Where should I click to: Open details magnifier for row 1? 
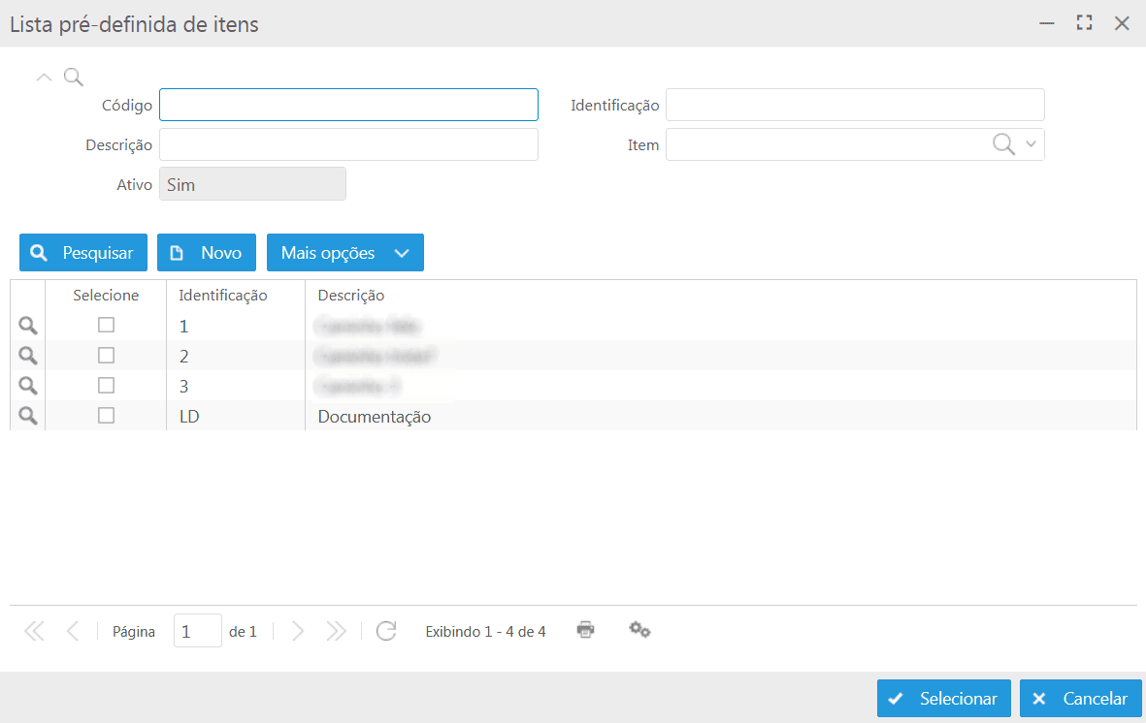click(28, 326)
